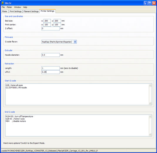The height and width of the screenshot is (153, 157).
Task: Click Start G-code scrollbar down arrow
Action: [150, 103]
